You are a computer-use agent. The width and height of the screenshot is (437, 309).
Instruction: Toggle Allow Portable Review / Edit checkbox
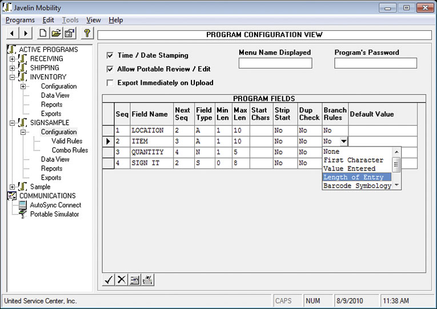click(x=110, y=69)
